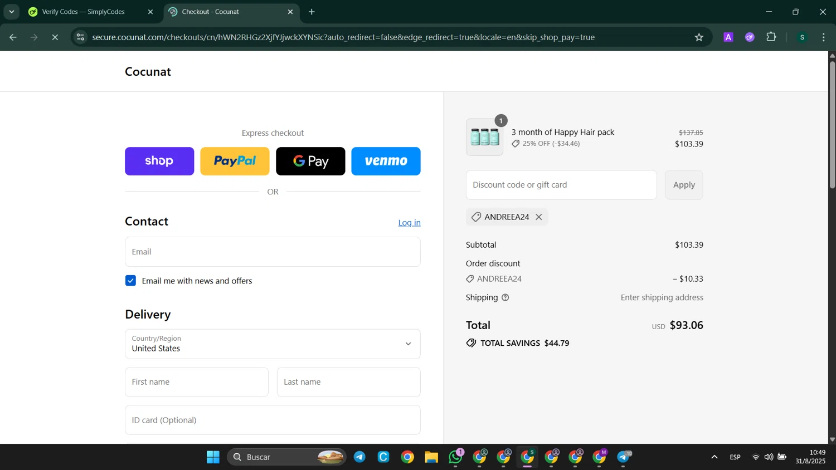Viewport: 836px width, 470px height.
Task: Open Telegram with the notification badge
Action: click(624, 457)
